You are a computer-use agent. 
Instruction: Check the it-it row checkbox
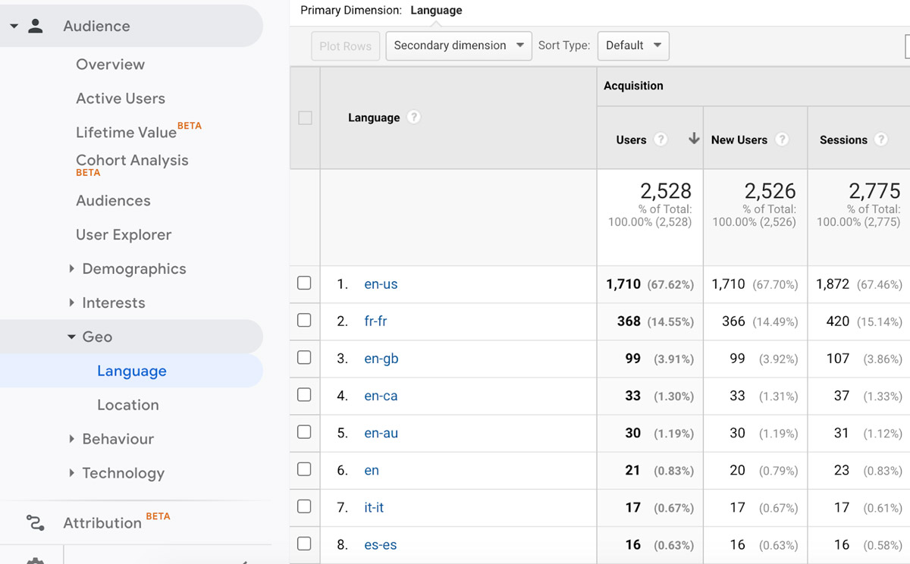[x=304, y=506]
